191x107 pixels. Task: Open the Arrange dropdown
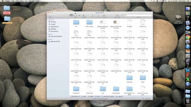click(x=84, y=15)
